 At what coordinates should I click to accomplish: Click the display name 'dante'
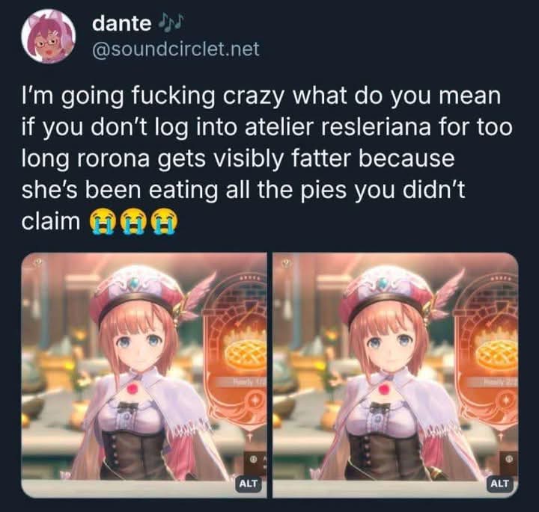121,23
